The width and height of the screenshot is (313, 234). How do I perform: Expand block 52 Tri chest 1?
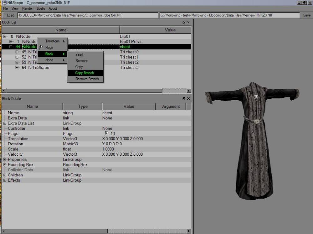click(x=17, y=57)
